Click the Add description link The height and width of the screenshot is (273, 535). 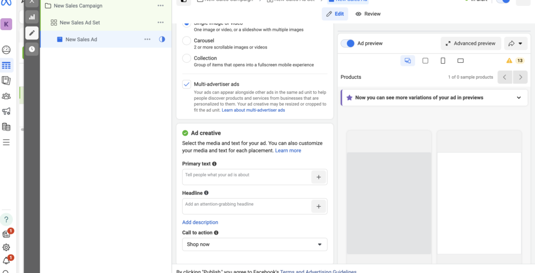click(x=200, y=222)
